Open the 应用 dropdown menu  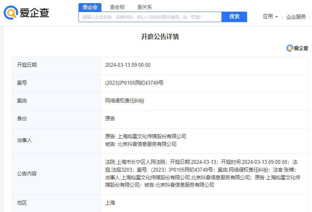pyautogui.click(x=270, y=17)
